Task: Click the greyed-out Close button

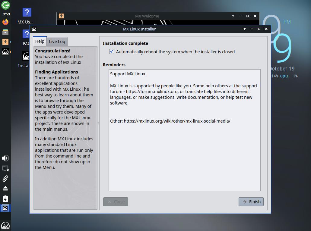Action: (116, 202)
